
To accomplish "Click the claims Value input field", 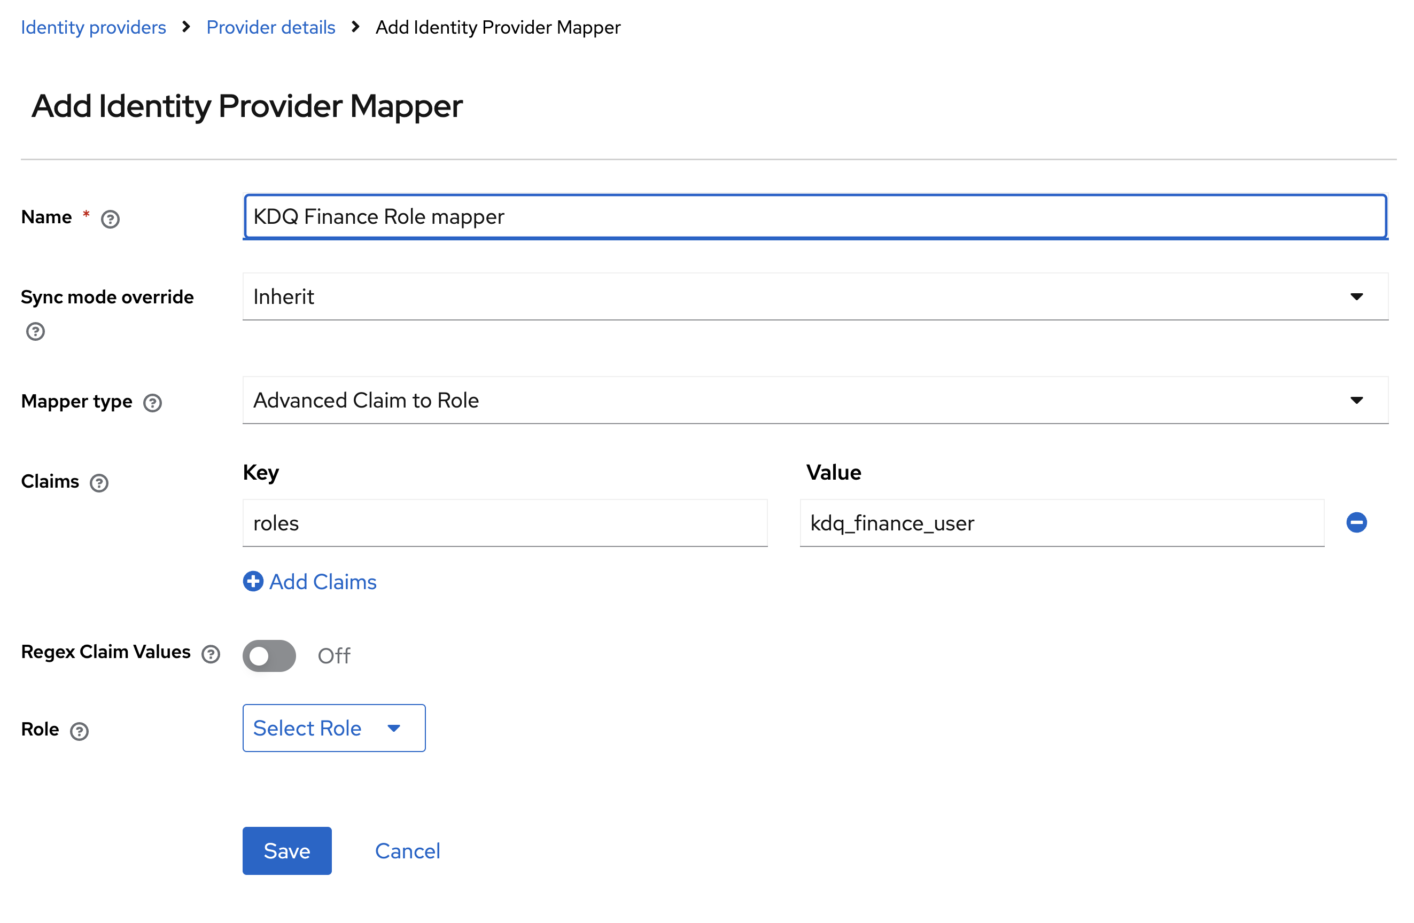I will 1062,523.
